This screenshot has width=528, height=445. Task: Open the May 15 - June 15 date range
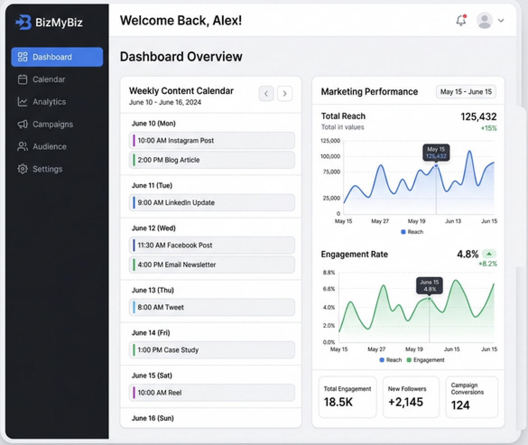[466, 92]
